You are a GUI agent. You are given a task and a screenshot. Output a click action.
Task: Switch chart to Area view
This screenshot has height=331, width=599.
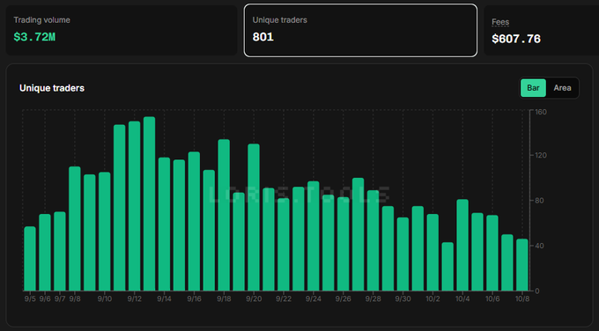[x=562, y=88]
